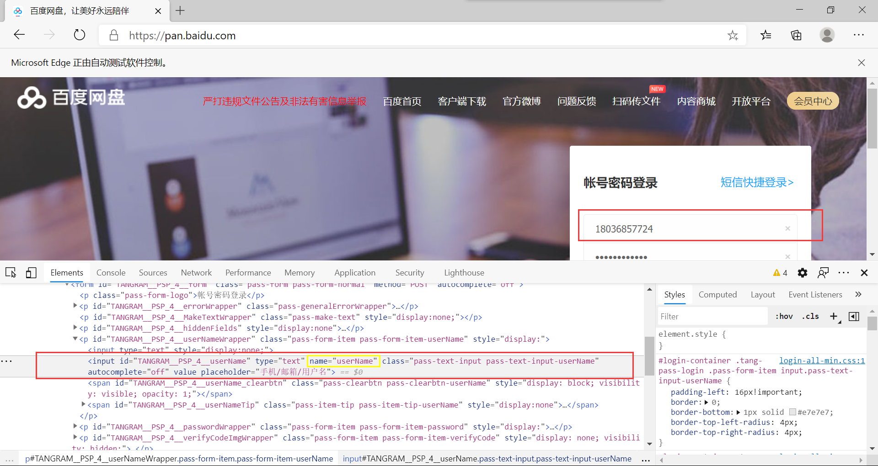Image resolution: width=878 pixels, height=466 pixels.
Task: Open the Network tab
Action: (196, 273)
